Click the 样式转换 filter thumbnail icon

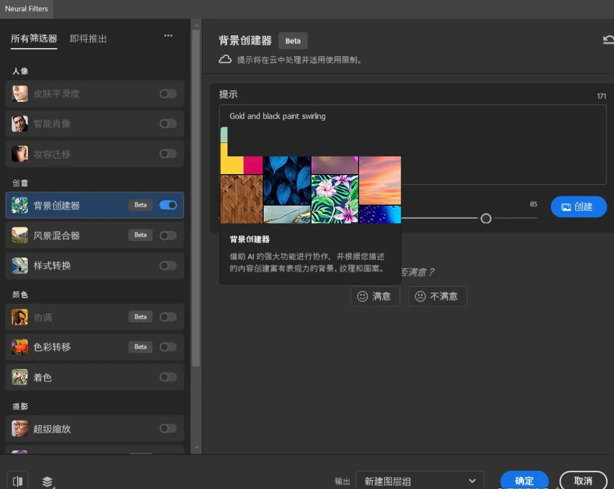(x=19, y=266)
